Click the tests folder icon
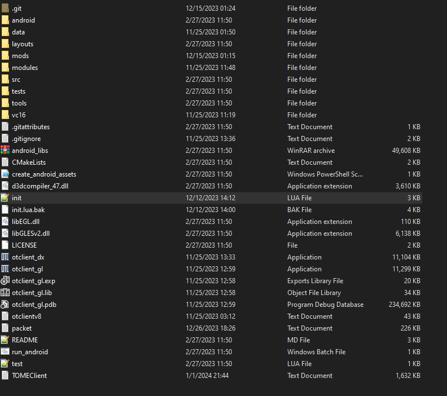Viewport: 447px width, 396px height. (5, 91)
